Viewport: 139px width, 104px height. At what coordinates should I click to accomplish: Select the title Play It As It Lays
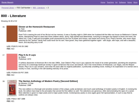(x=27, y=55)
